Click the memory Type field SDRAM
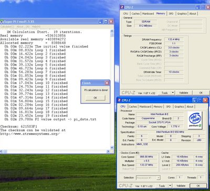The image size is (210, 191). [x=146, y=22]
